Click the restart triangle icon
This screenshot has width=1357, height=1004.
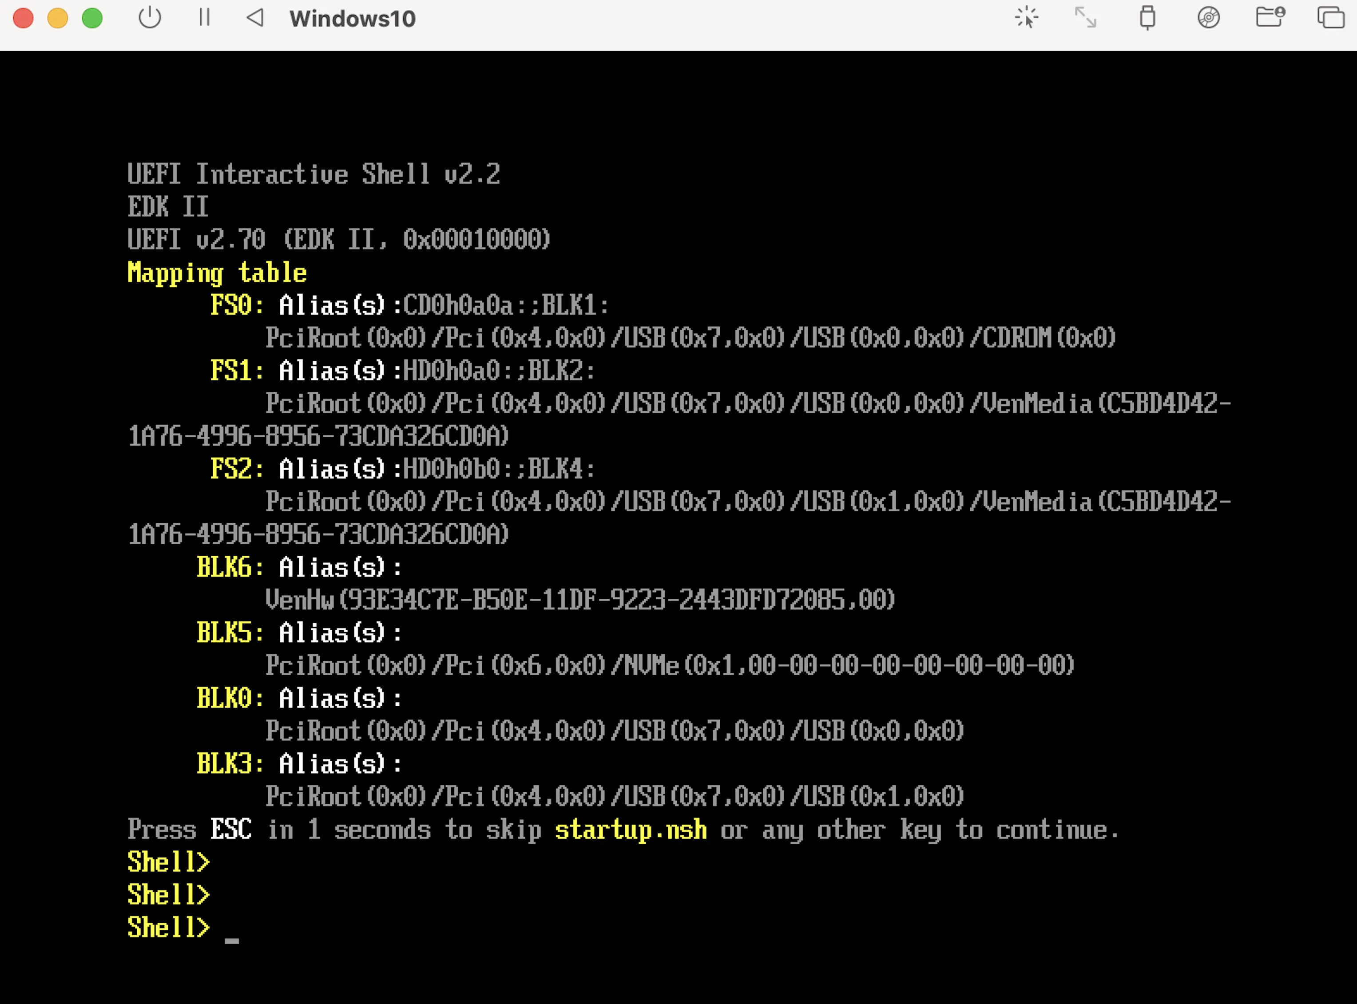(255, 18)
